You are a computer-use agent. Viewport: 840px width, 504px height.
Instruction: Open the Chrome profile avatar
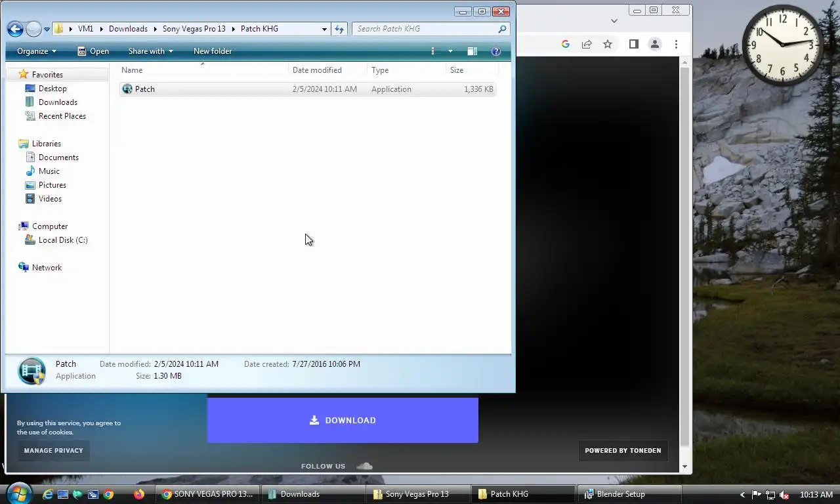(654, 44)
